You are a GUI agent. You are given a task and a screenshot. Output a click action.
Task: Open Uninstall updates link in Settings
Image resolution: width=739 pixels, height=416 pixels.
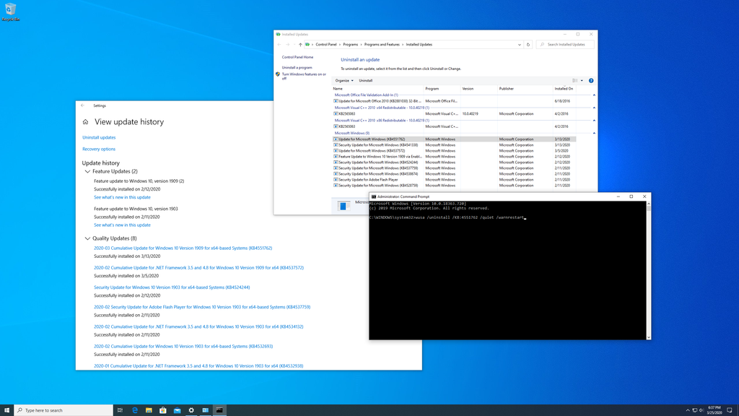click(99, 137)
